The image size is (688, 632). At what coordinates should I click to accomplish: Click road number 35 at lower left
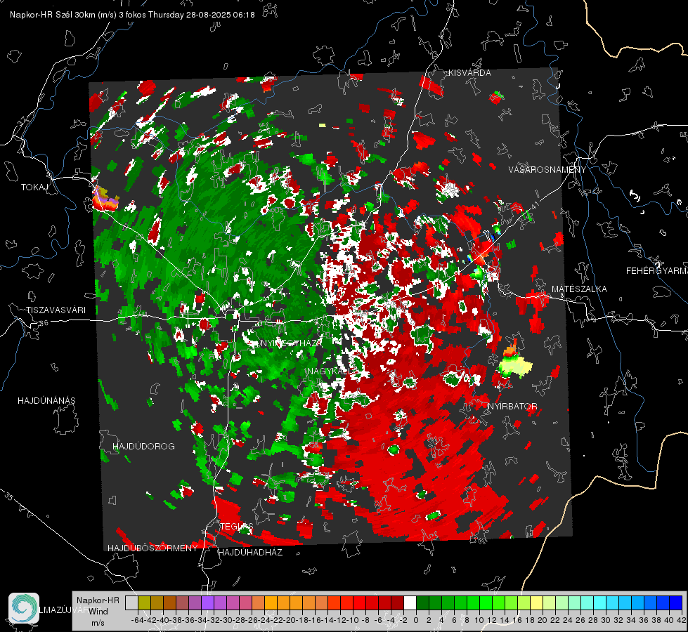(x=8, y=496)
